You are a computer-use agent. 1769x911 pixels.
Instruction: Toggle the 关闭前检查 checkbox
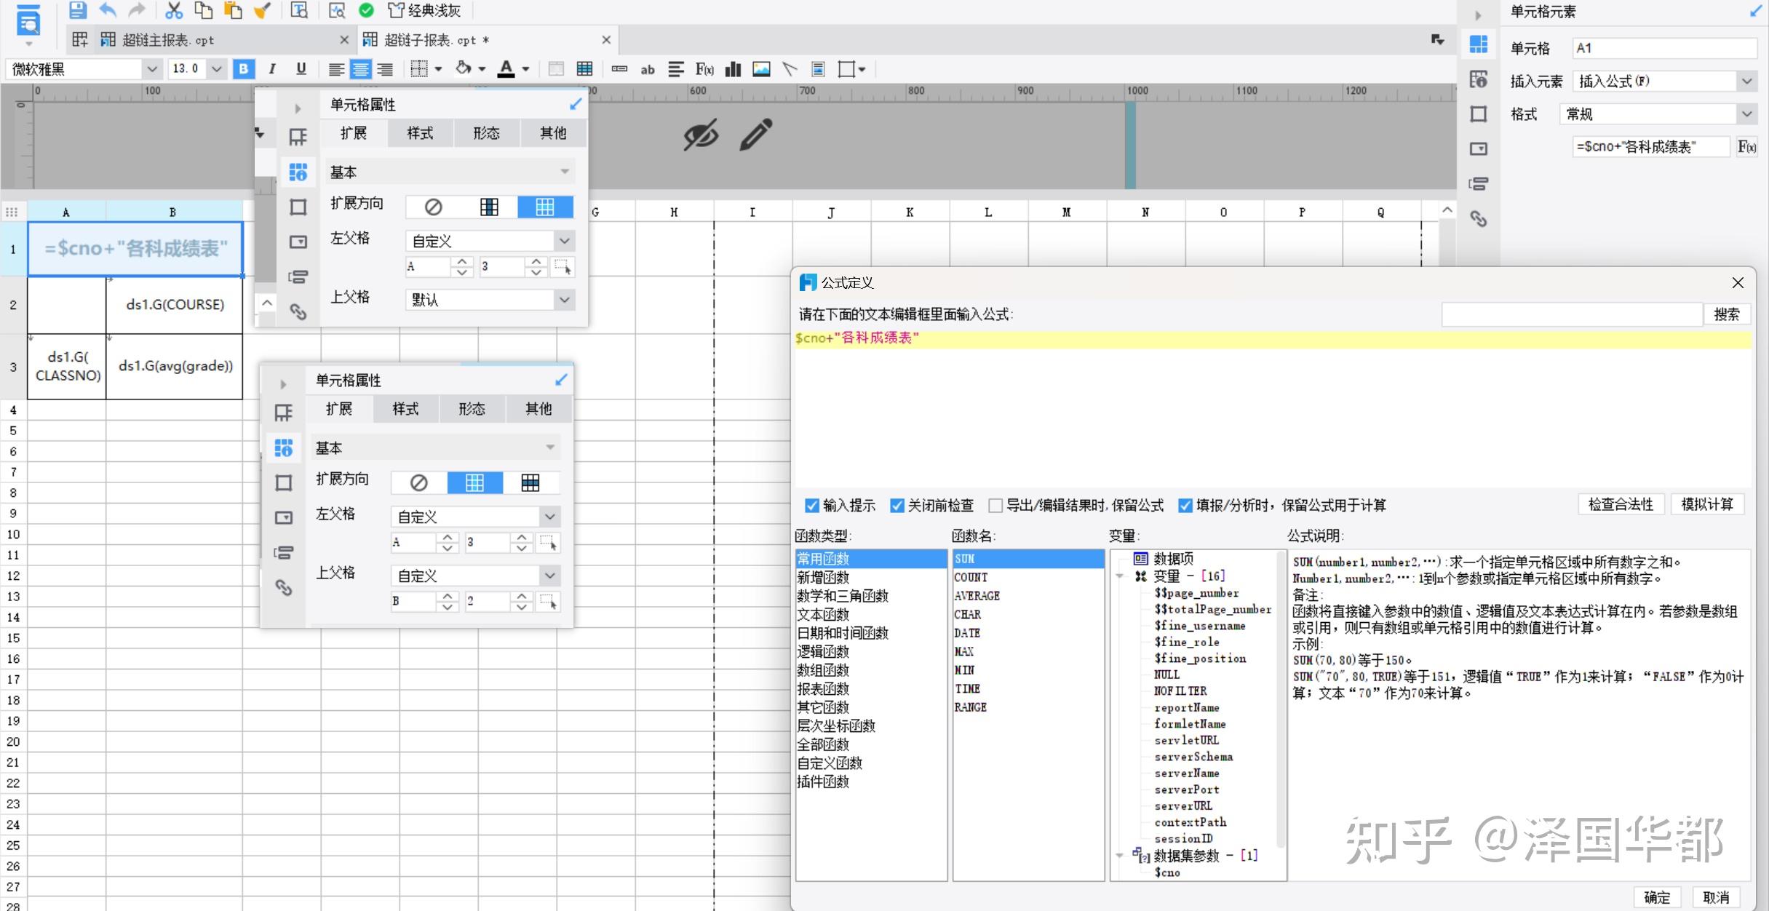pos(897,505)
